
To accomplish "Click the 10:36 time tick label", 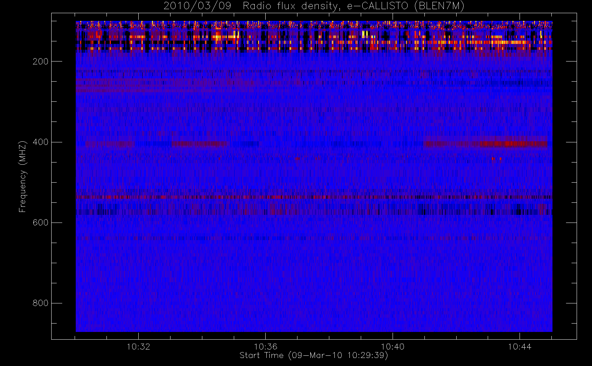I will coord(266,347).
